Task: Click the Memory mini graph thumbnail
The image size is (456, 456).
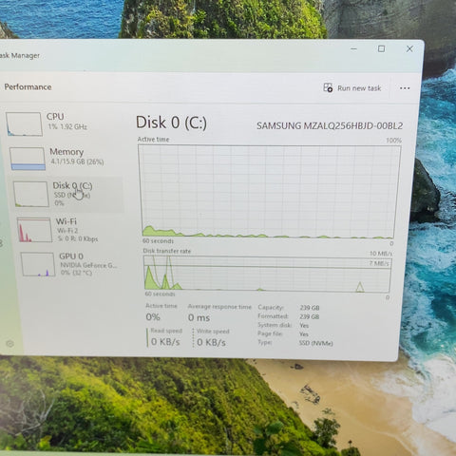Action: point(28,159)
